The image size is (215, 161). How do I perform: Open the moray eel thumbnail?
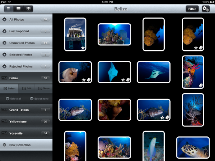114,110
